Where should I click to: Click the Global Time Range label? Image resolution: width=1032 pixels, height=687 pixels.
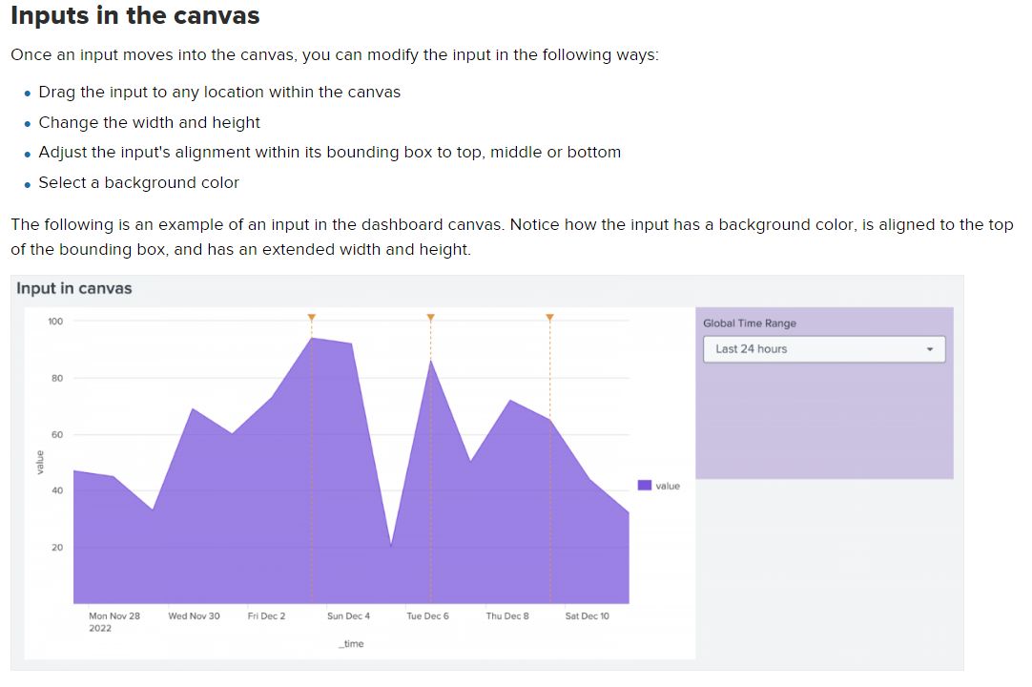(x=750, y=323)
